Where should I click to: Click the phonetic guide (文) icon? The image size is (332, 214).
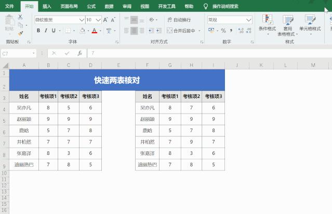(x=109, y=31)
